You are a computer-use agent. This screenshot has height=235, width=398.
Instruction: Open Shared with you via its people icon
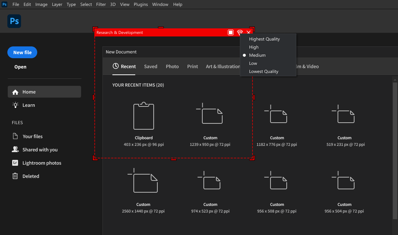click(x=15, y=150)
